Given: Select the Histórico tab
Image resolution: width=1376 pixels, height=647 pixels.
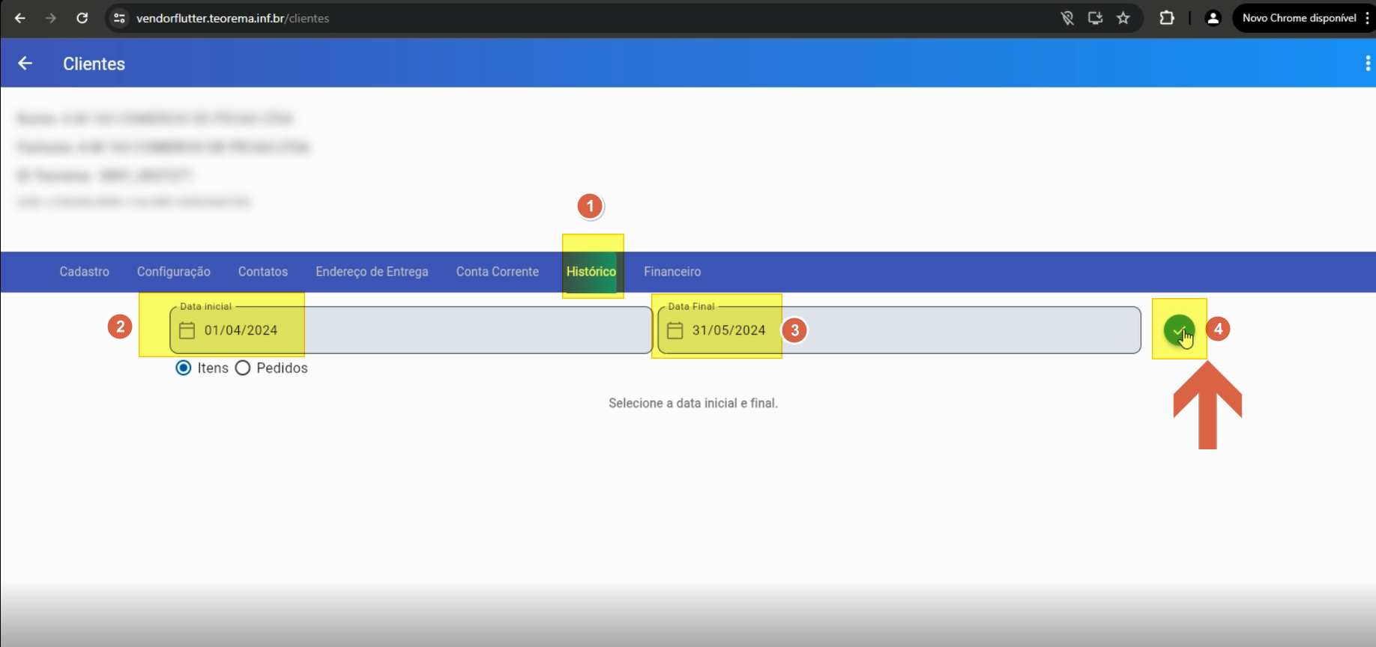Looking at the screenshot, I should 591,272.
